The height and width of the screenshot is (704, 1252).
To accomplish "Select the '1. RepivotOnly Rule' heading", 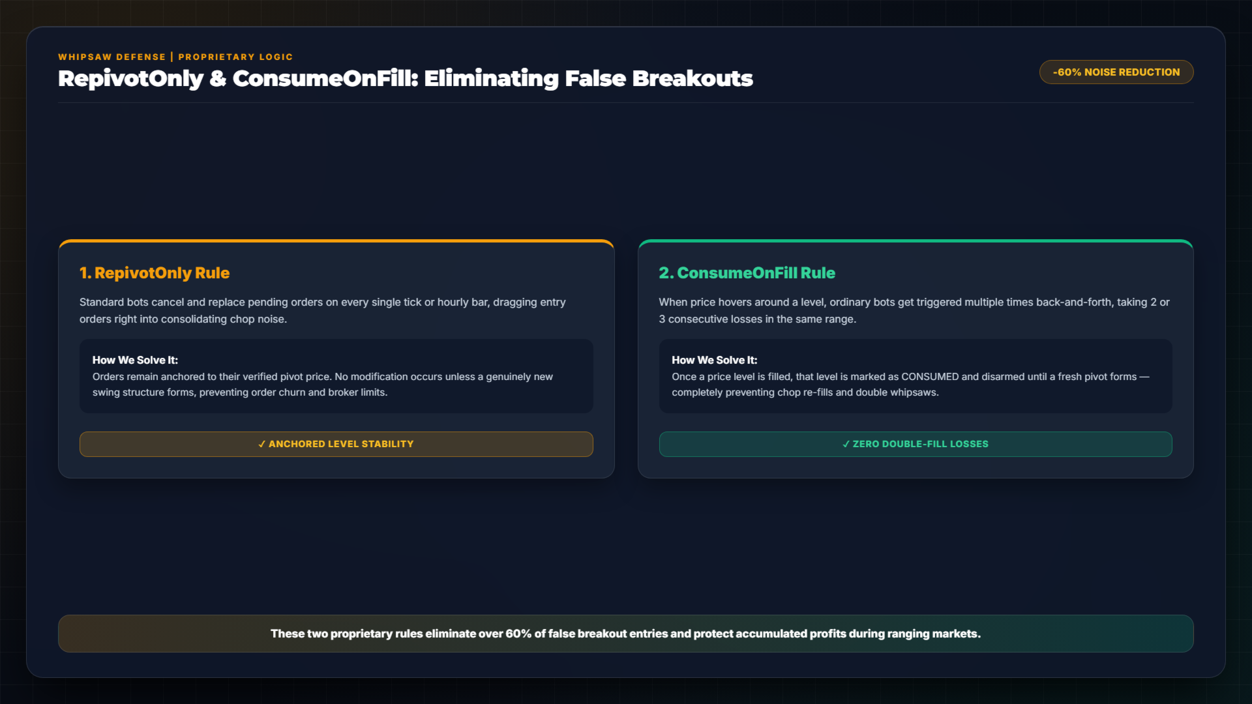I will tap(155, 273).
